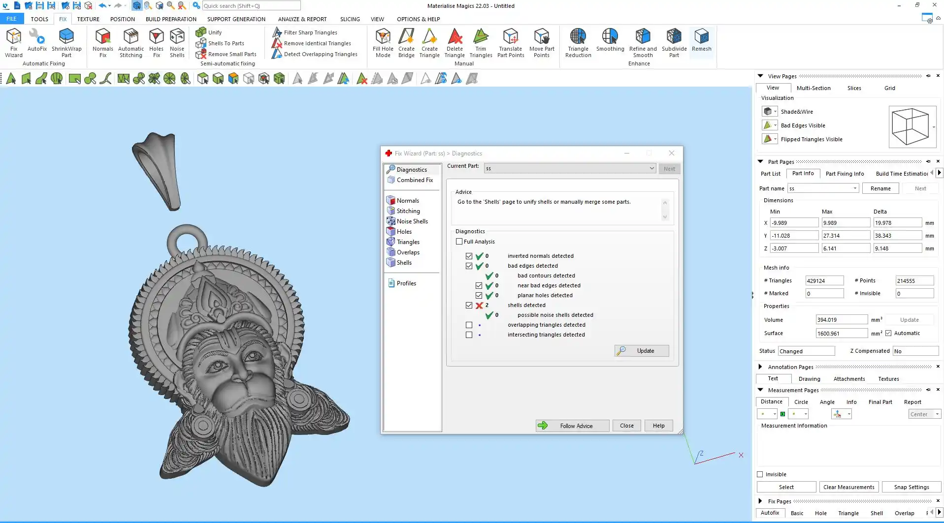944x523 pixels.
Task: Click the Quick search input field
Action: [251, 6]
